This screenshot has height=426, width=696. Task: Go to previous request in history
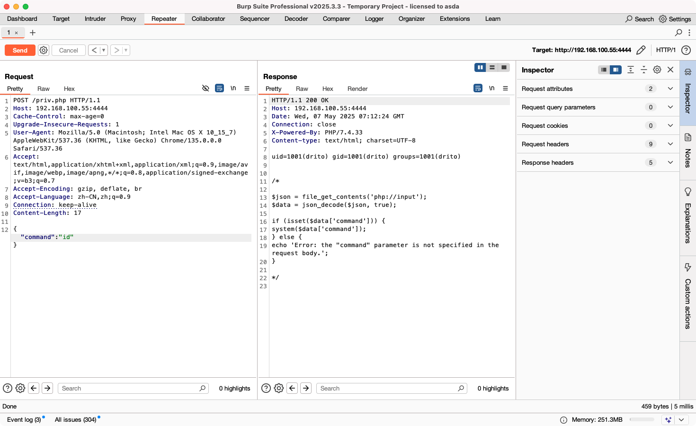[94, 50]
